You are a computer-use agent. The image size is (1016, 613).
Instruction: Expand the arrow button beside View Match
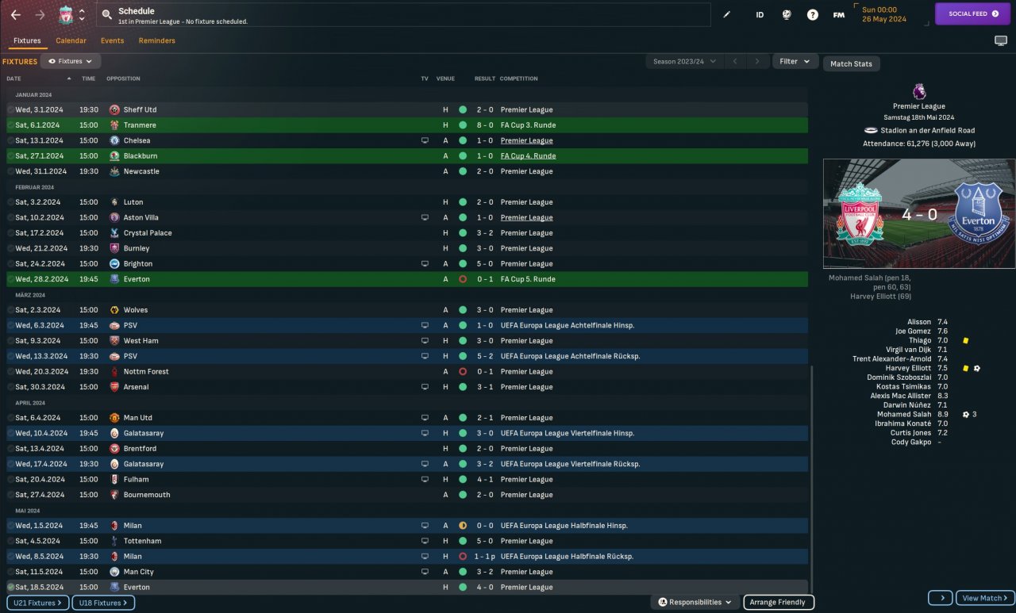pyautogui.click(x=941, y=598)
